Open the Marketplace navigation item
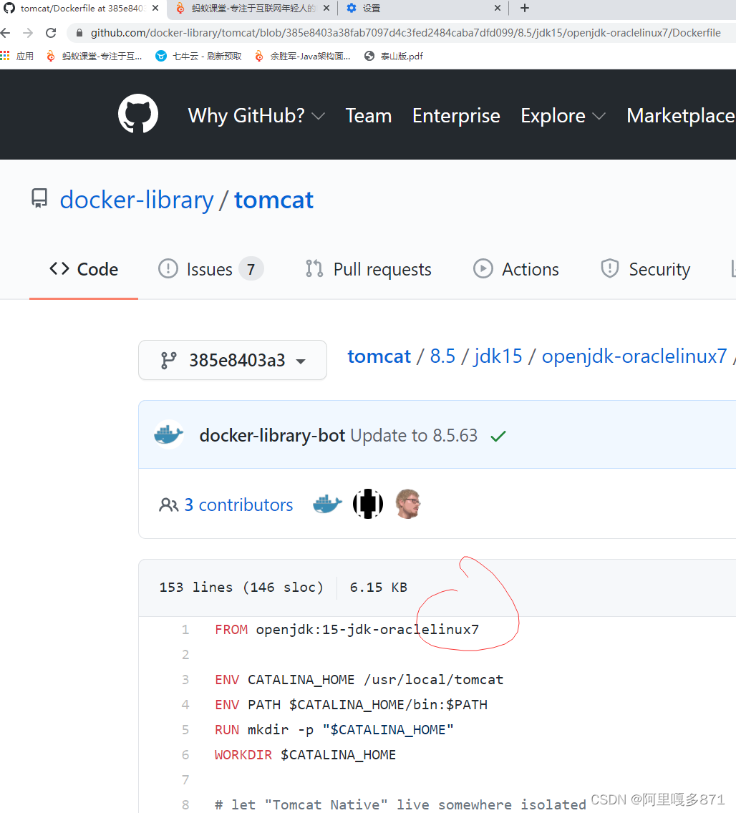The height and width of the screenshot is (813, 736). point(680,116)
